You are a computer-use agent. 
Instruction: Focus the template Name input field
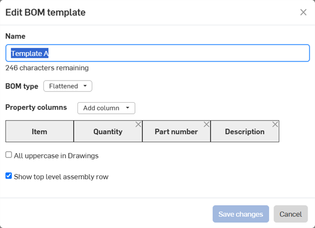coord(157,53)
